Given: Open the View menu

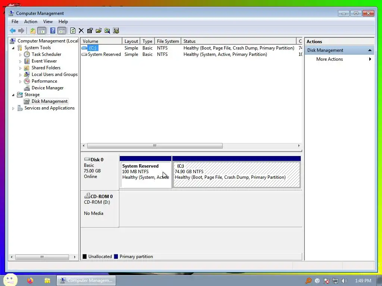Looking at the screenshot, I should click(x=48, y=22).
